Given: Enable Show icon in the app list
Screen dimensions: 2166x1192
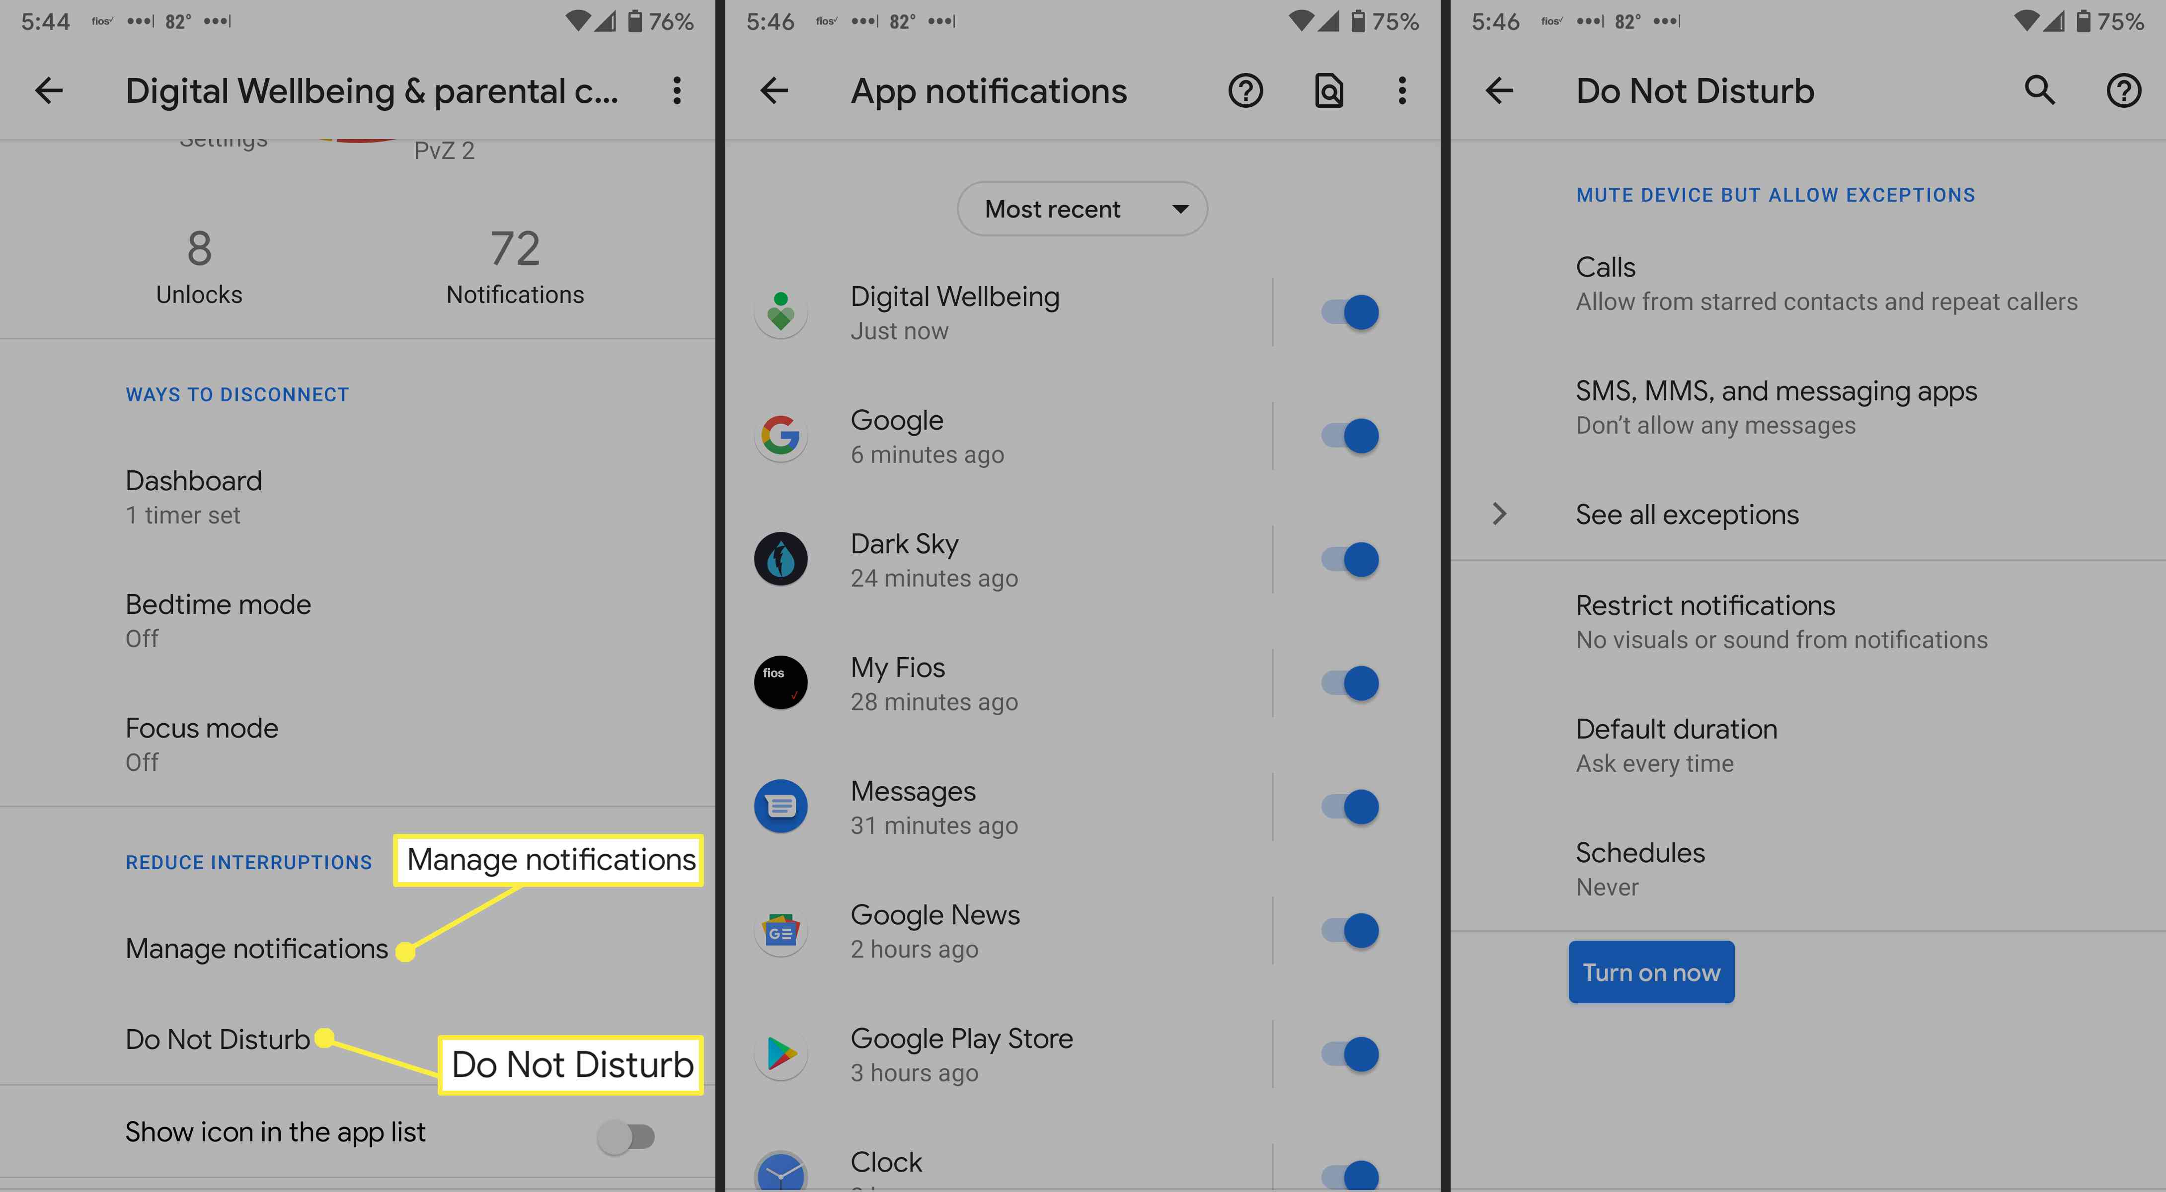Looking at the screenshot, I should pyautogui.click(x=625, y=1137).
